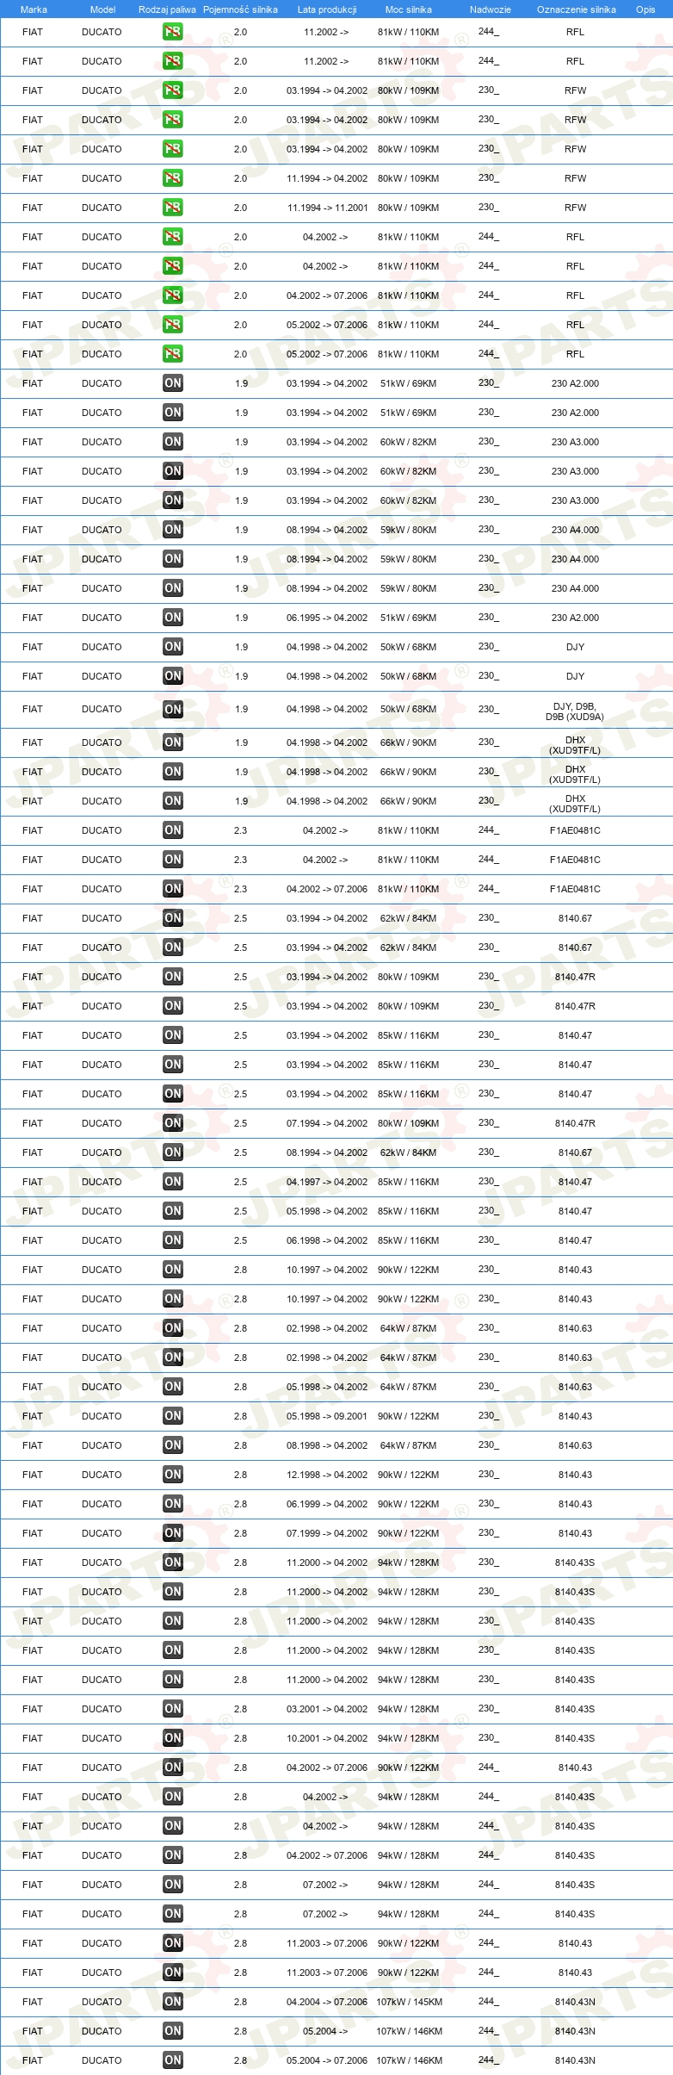Click the ON icon in the 04.2002 -> 07.2006 94kW / 128KM row
This screenshot has height=2075, width=673.
point(173,1855)
